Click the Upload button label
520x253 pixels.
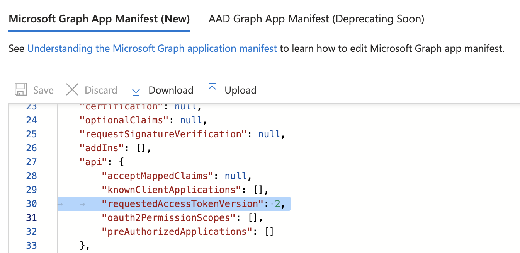tap(240, 91)
